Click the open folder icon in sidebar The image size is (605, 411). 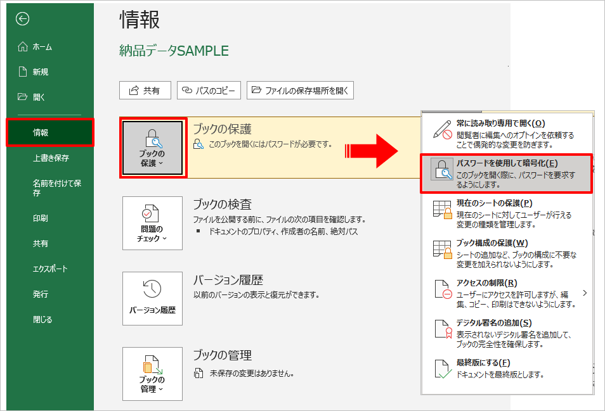coord(22,97)
